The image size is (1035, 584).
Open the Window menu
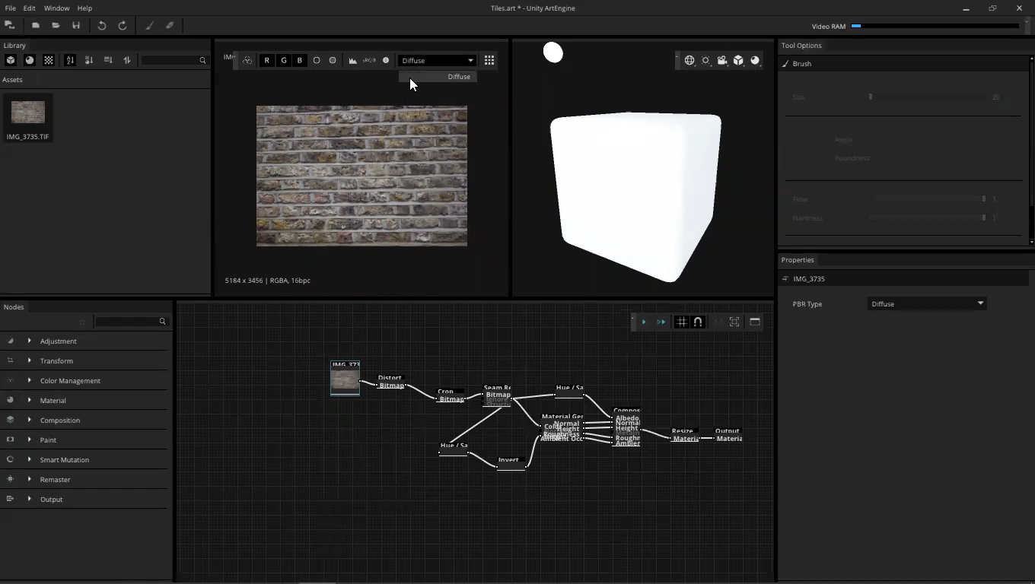(x=56, y=8)
